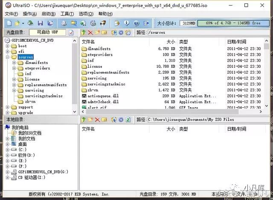The width and height of the screenshot is (273, 200).
Task: Click the Exit door icon
Action: (146, 23)
